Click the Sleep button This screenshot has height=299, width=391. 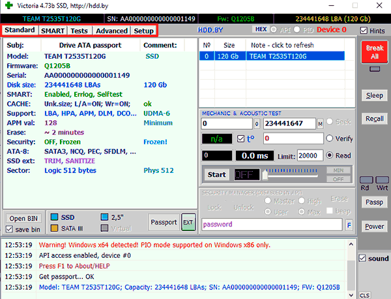pyautogui.click(x=375, y=95)
